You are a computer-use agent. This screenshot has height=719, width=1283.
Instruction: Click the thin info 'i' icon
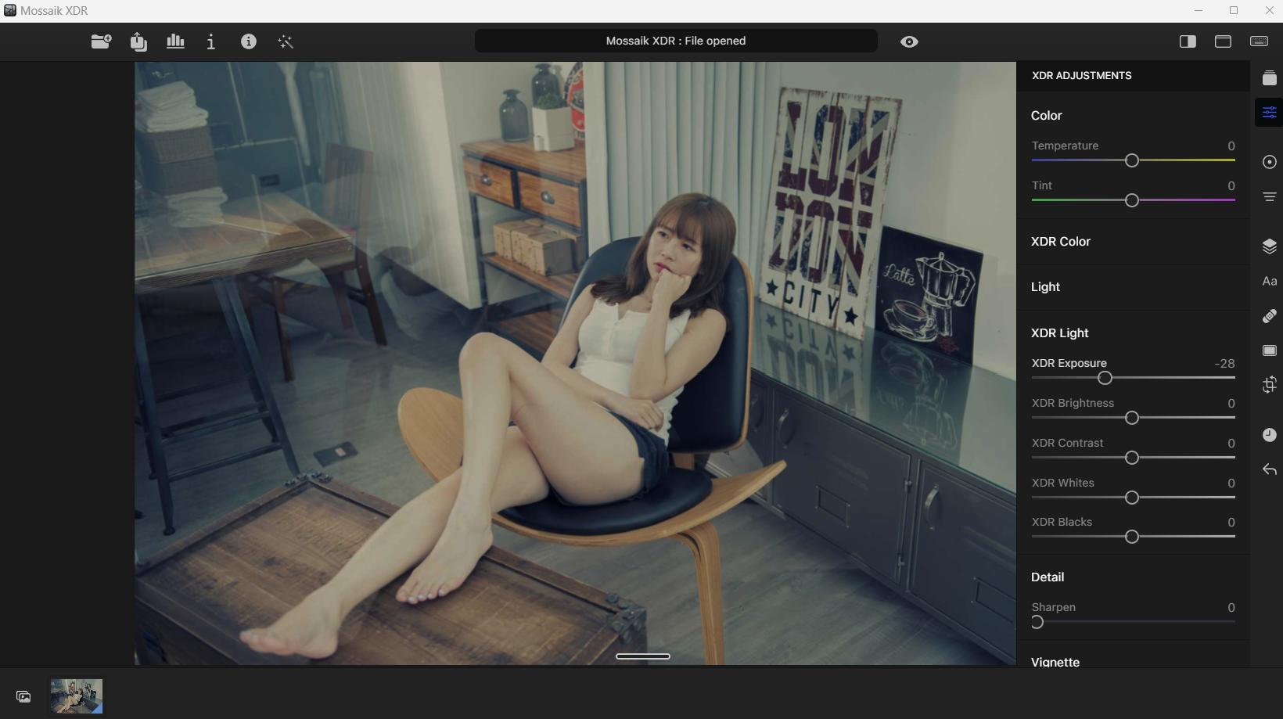(210, 41)
